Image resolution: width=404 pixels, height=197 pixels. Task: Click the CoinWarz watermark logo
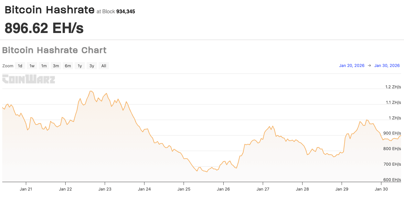(28, 79)
